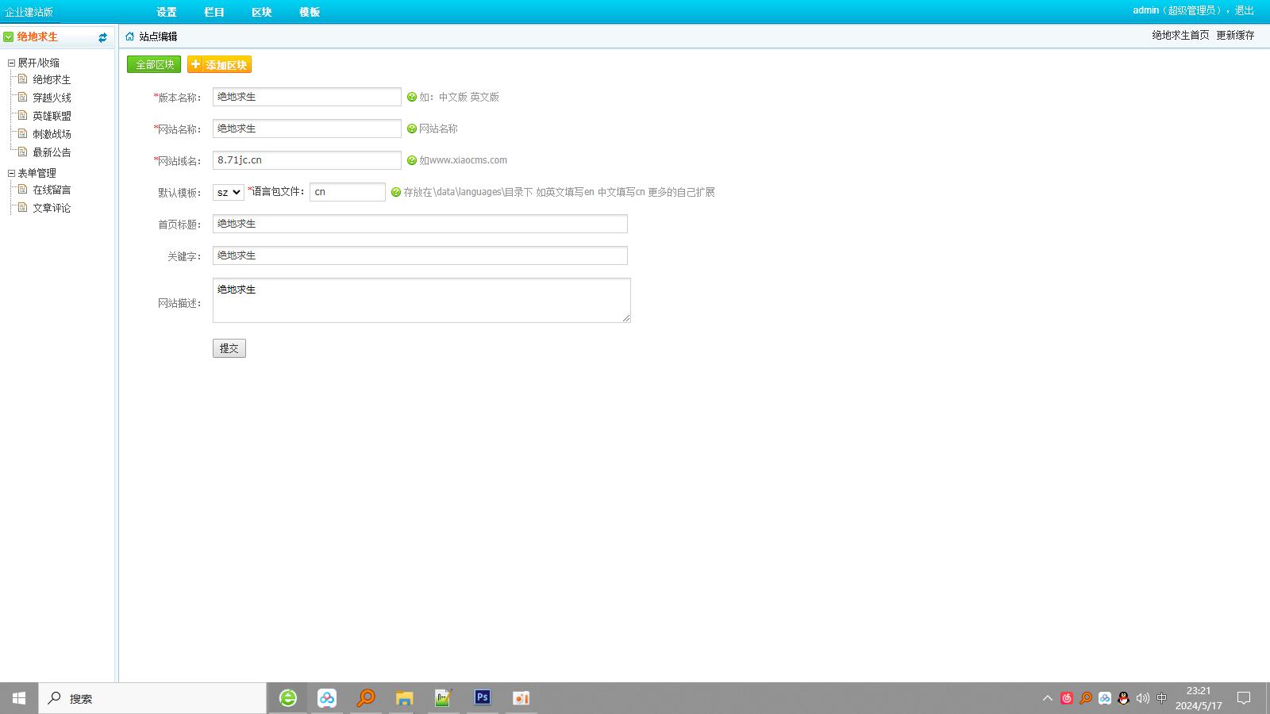Click the QQ penguin tray icon
Viewport: 1270px width, 714px height.
pos(1123,698)
